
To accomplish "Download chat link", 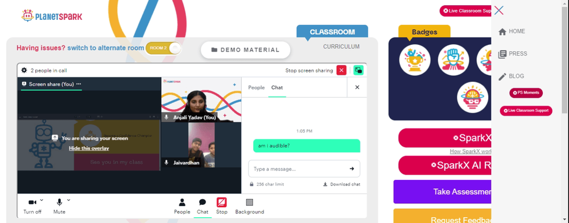I will coord(341,184).
